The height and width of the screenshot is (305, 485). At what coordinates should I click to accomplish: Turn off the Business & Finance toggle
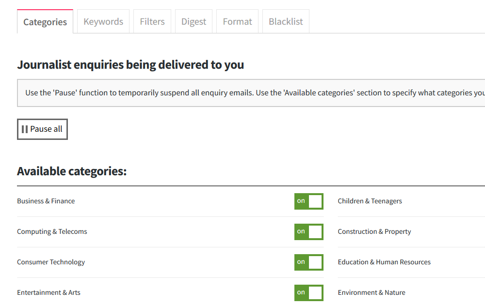click(x=308, y=201)
